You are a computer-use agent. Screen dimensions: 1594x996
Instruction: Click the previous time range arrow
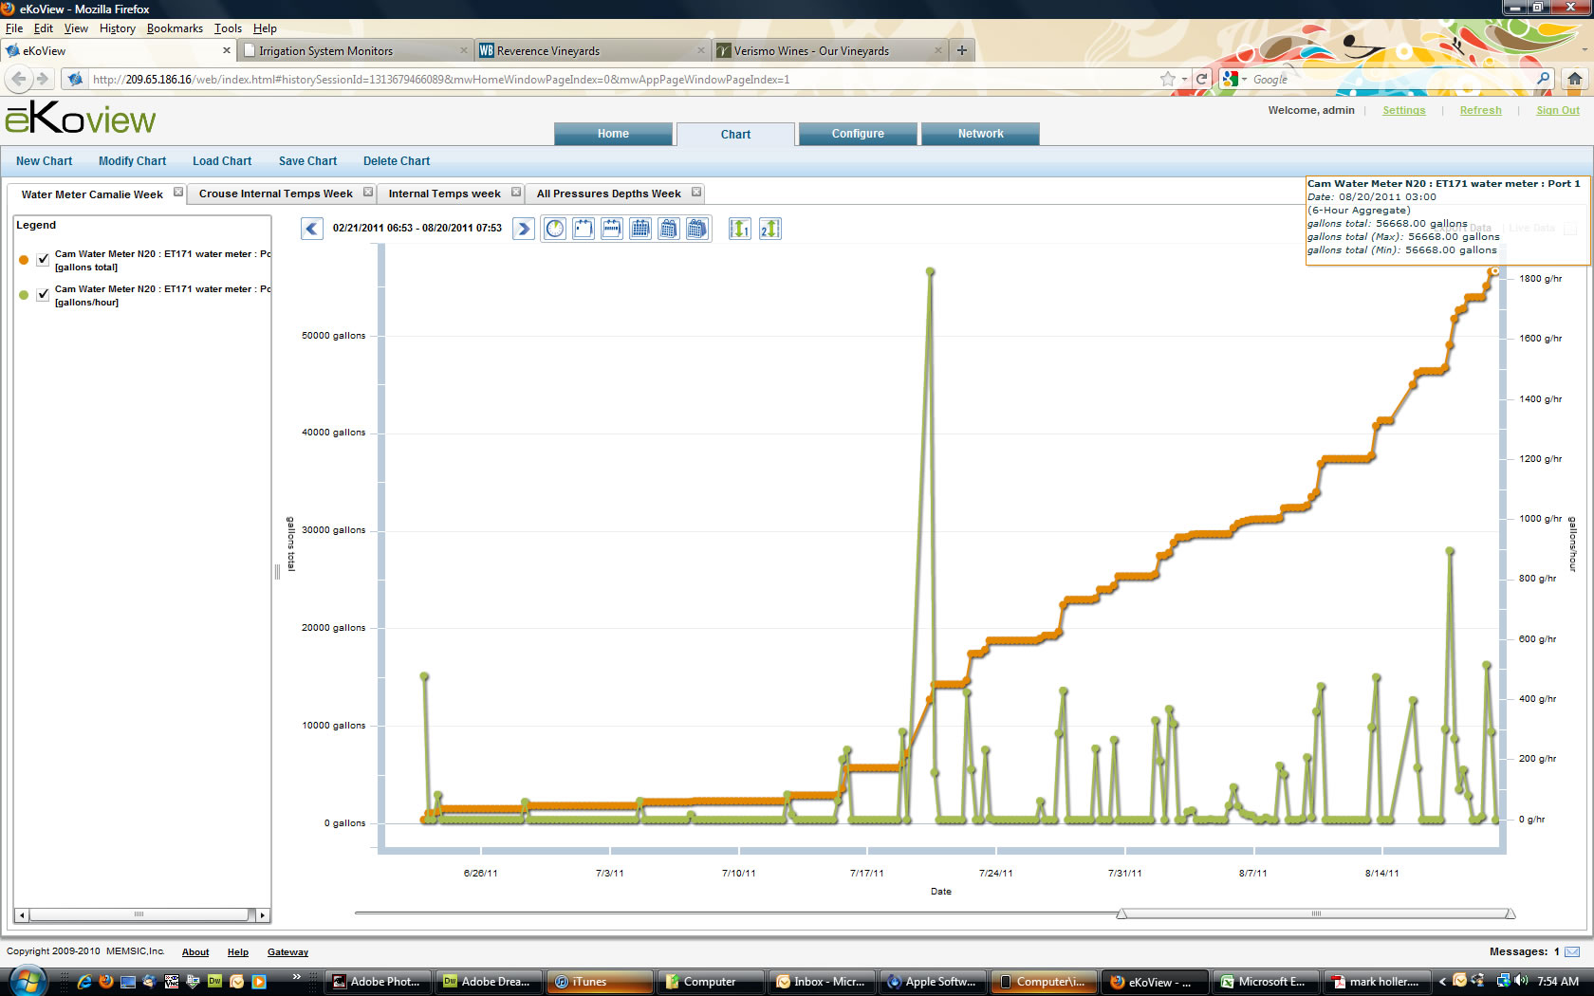click(x=311, y=229)
